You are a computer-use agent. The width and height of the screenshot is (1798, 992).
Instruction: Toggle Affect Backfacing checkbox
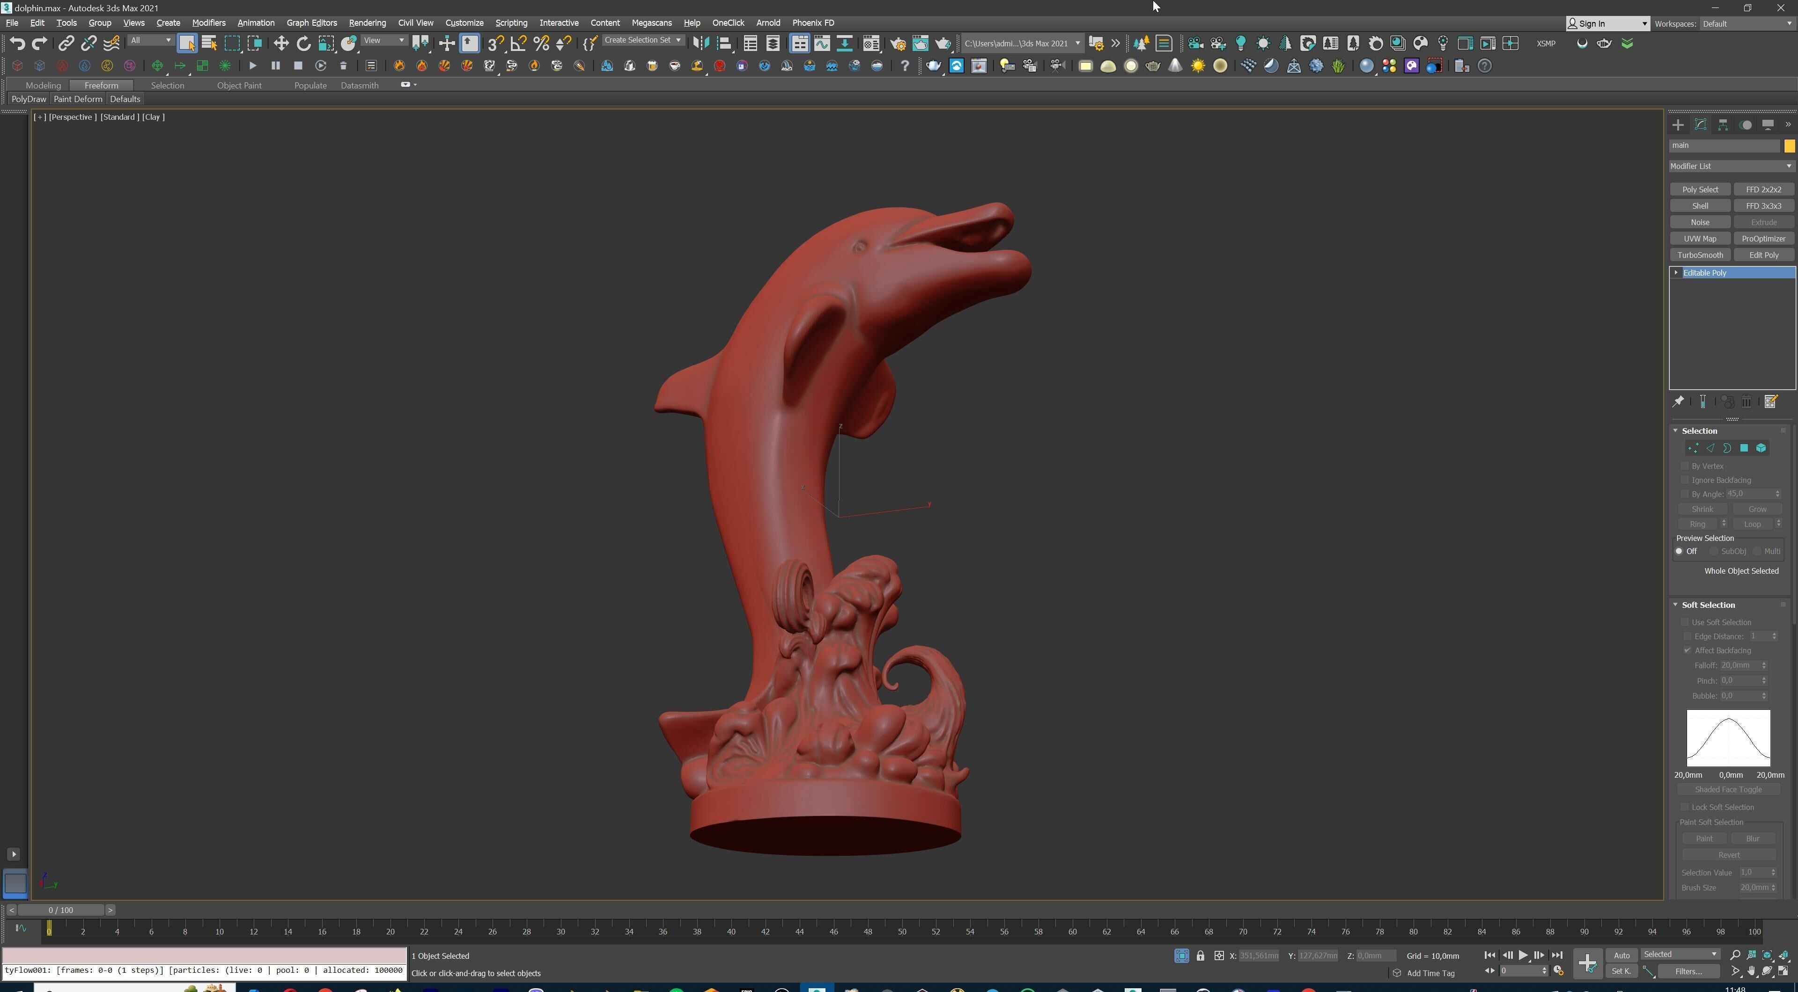point(1687,650)
